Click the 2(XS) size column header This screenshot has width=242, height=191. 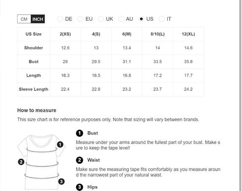[x=65, y=34]
